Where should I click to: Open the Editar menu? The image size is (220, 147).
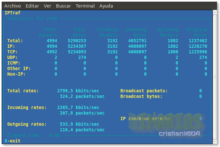pos(32,6)
